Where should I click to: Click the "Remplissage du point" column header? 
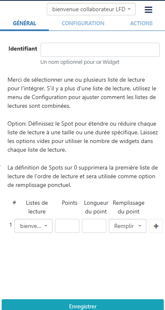(x=129, y=207)
